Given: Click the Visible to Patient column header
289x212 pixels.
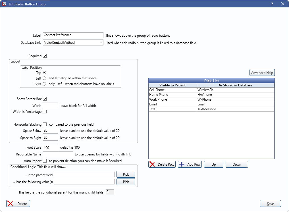Looking at the screenshot, I should 172,85.
